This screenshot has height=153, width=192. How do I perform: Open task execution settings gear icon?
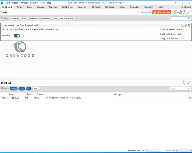[x=180, y=12]
